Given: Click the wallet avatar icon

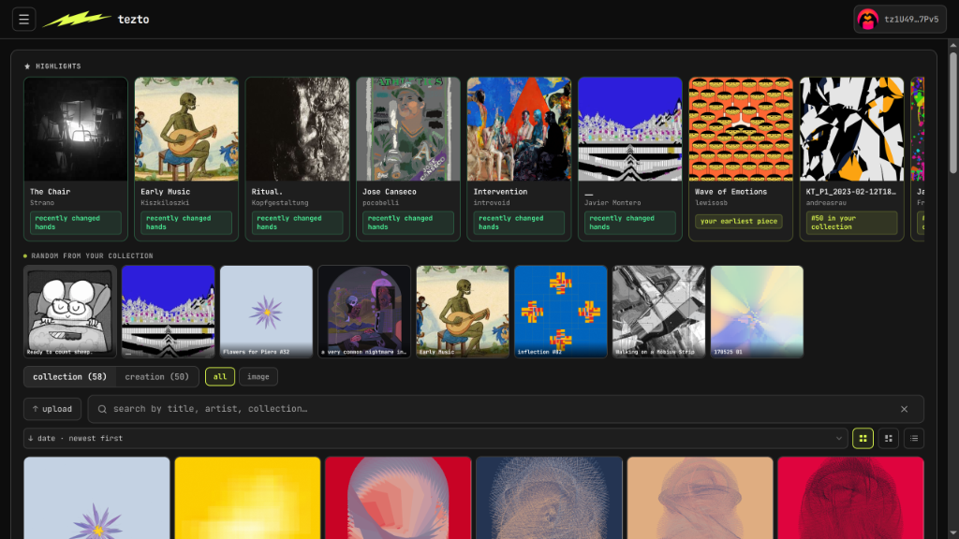Looking at the screenshot, I should coord(867,20).
